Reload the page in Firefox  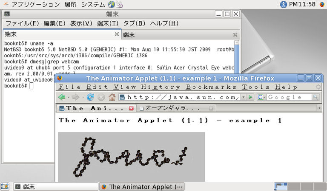pyautogui.click(x=90, y=97)
